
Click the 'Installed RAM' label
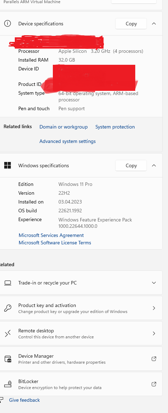pyautogui.click(x=33, y=60)
